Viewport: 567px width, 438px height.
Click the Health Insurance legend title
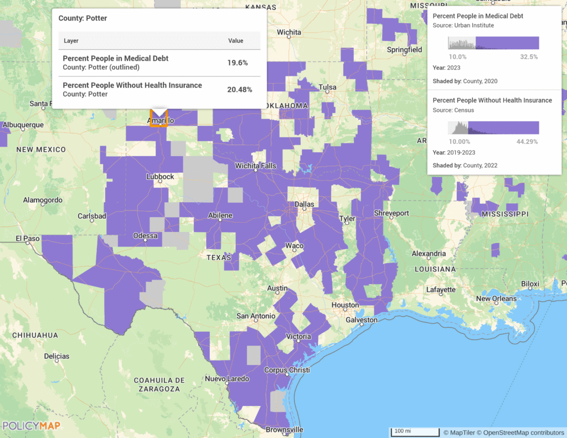[x=492, y=100]
